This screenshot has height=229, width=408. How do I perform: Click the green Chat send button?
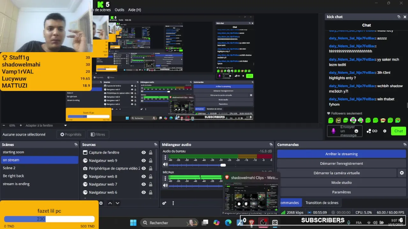398,131
